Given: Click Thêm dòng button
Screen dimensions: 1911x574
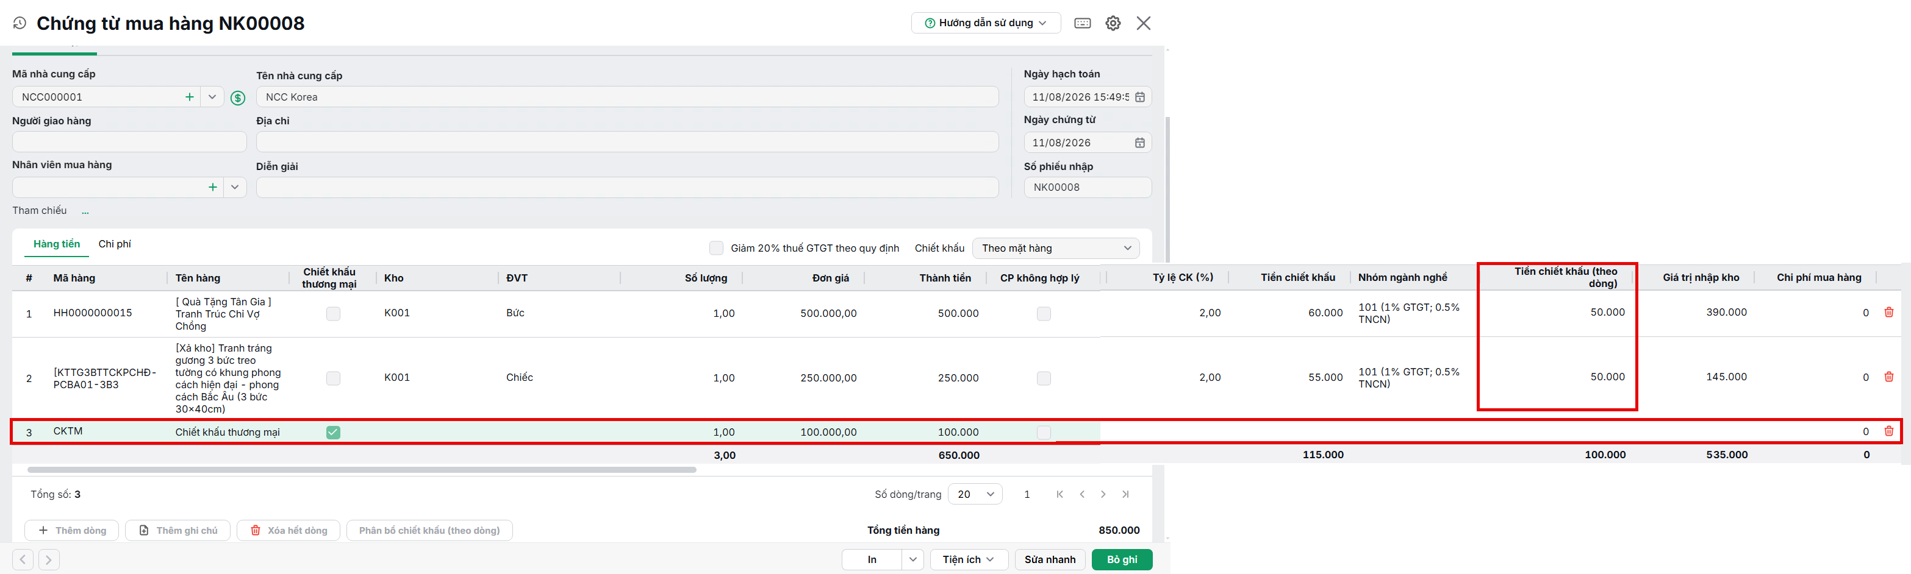Looking at the screenshot, I should 72,530.
